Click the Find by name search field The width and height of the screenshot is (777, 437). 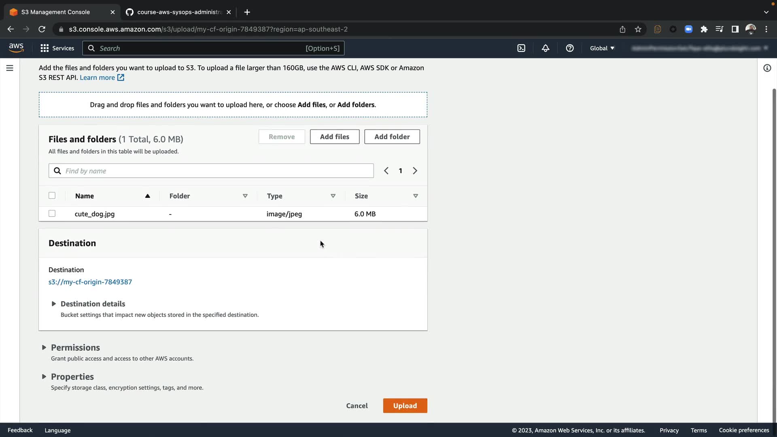click(217, 171)
